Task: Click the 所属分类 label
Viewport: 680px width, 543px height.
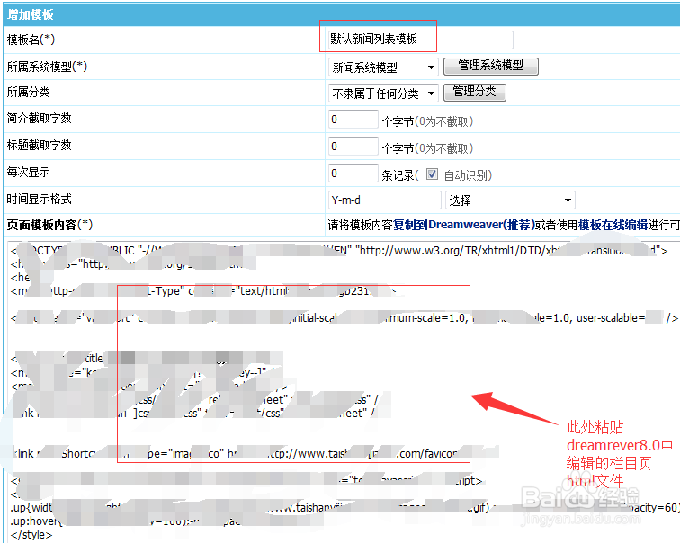Action: tap(28, 92)
